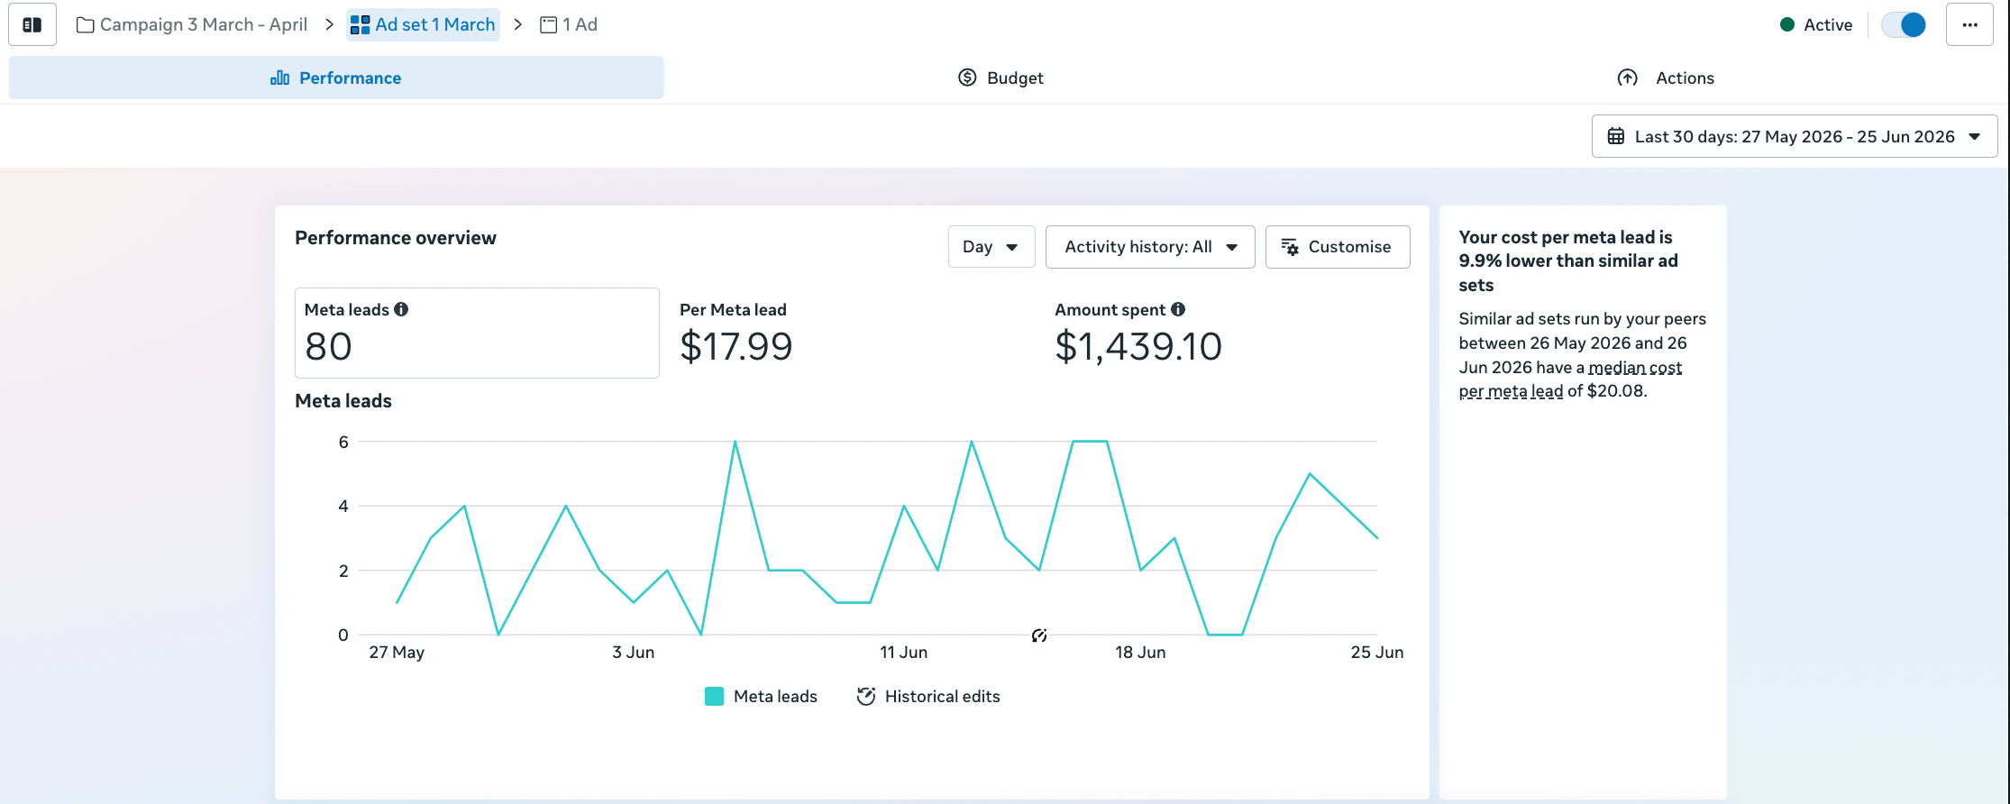The height and width of the screenshot is (804, 2010).
Task: Select the Meta leads metric card
Action: 477,333
